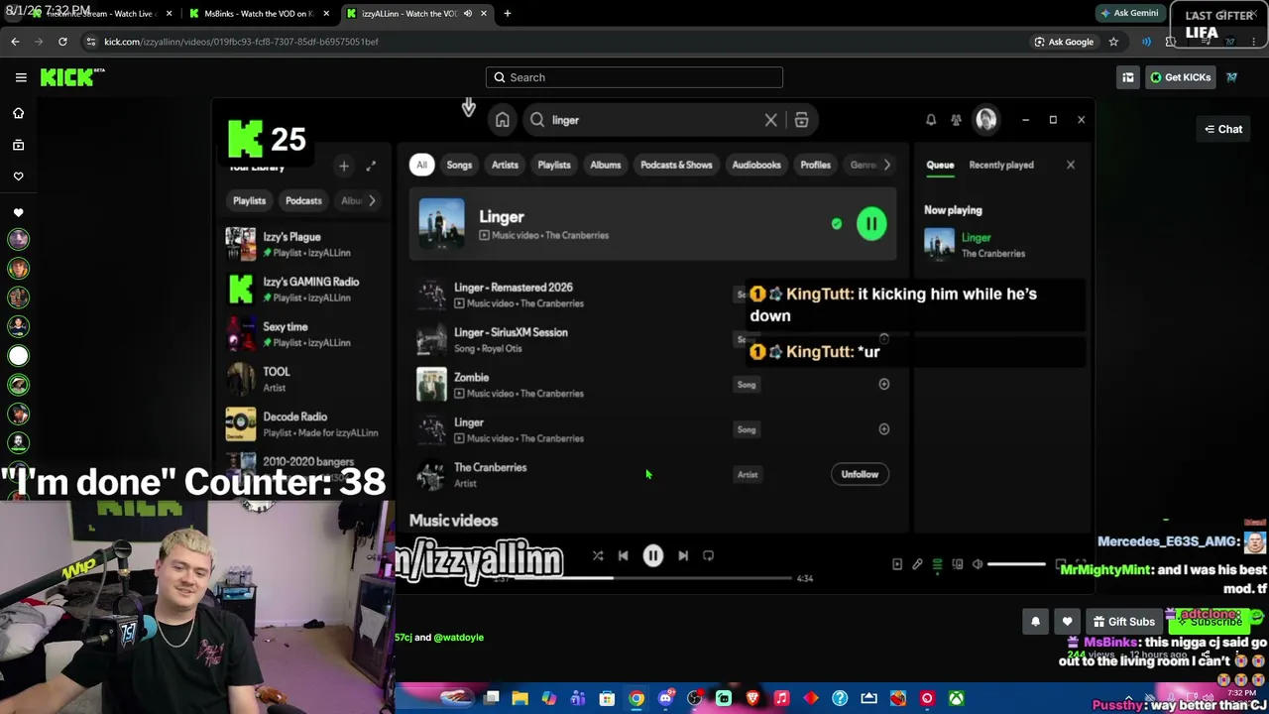Pause Linger with the green top-result button
Image resolution: width=1269 pixels, height=714 pixels.
pyautogui.click(x=871, y=224)
